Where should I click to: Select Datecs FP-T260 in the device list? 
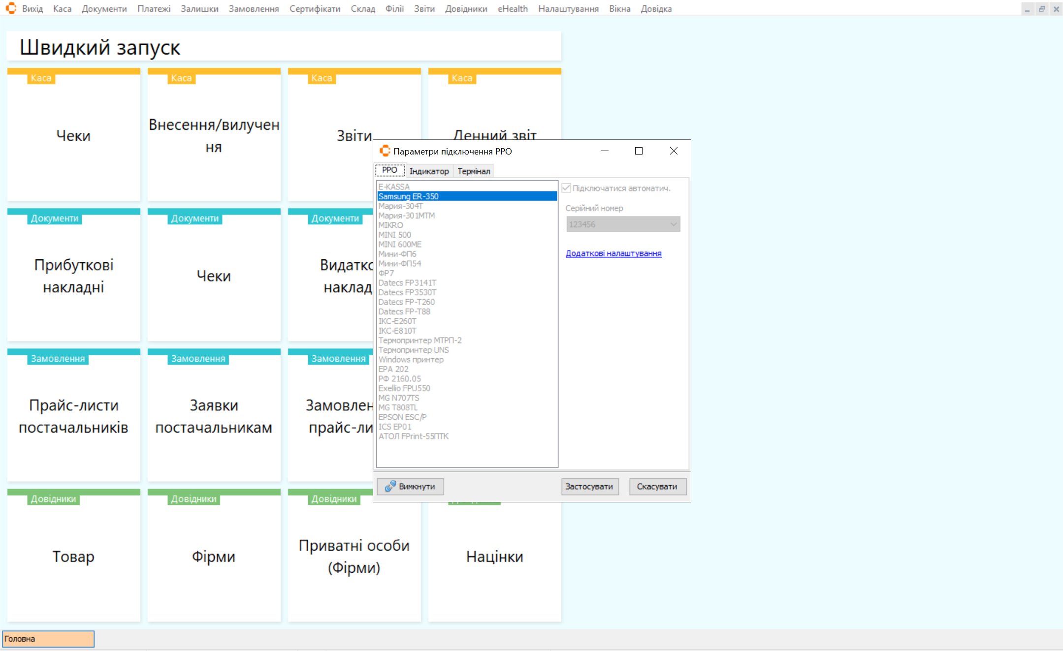click(x=407, y=302)
